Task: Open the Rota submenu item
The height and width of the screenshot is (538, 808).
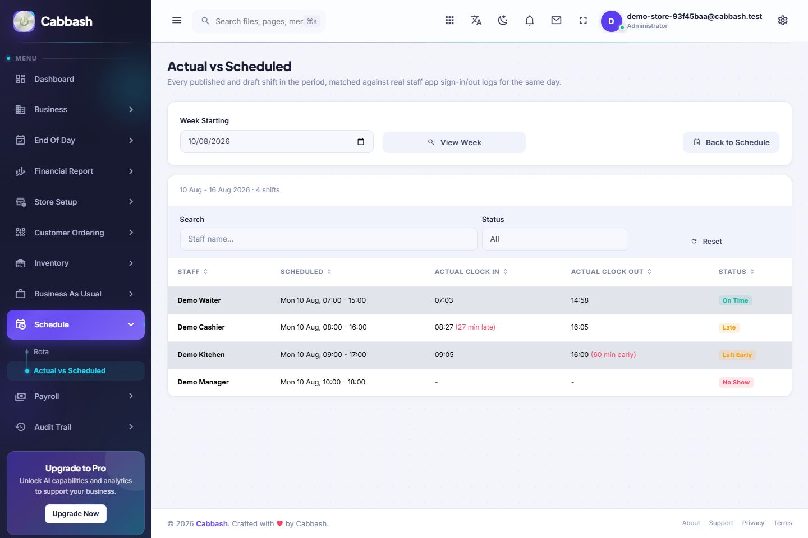Action: pos(42,352)
